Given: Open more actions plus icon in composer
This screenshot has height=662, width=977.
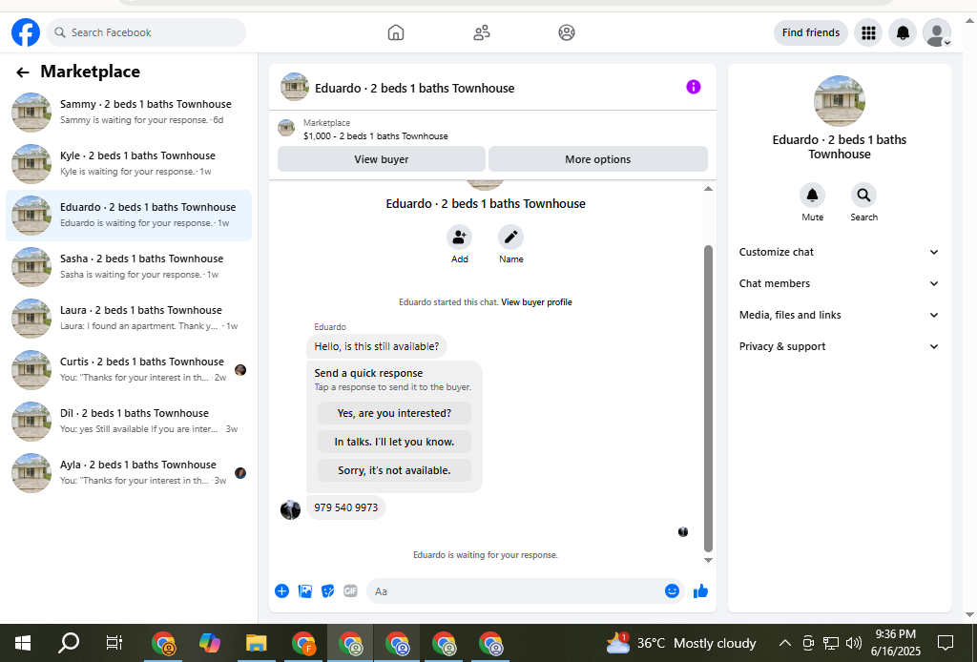Looking at the screenshot, I should pyautogui.click(x=281, y=591).
